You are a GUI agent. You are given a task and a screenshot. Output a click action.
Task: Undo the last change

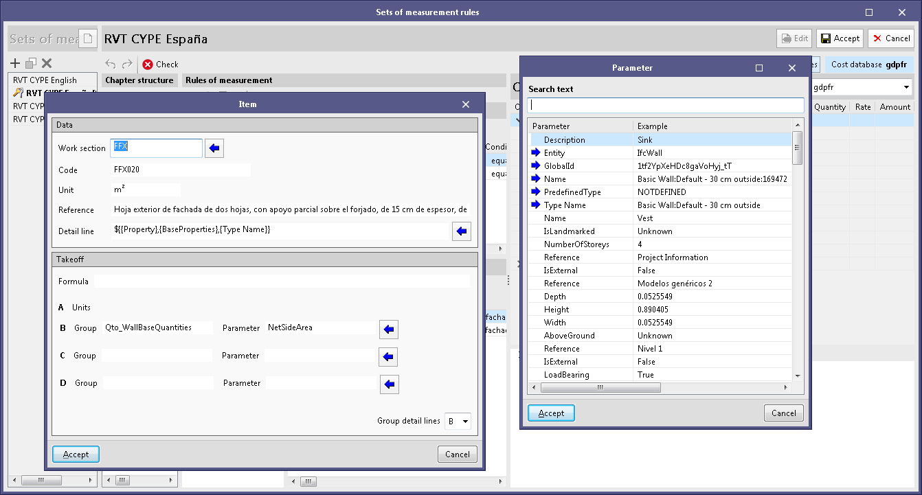pyautogui.click(x=111, y=62)
